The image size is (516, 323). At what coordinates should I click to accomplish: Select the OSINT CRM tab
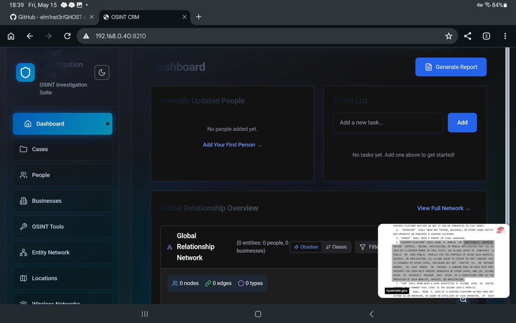[144, 17]
